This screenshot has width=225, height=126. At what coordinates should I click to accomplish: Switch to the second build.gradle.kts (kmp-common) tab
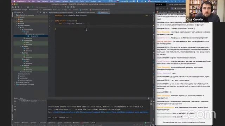pyautogui.click(x=86, y=13)
